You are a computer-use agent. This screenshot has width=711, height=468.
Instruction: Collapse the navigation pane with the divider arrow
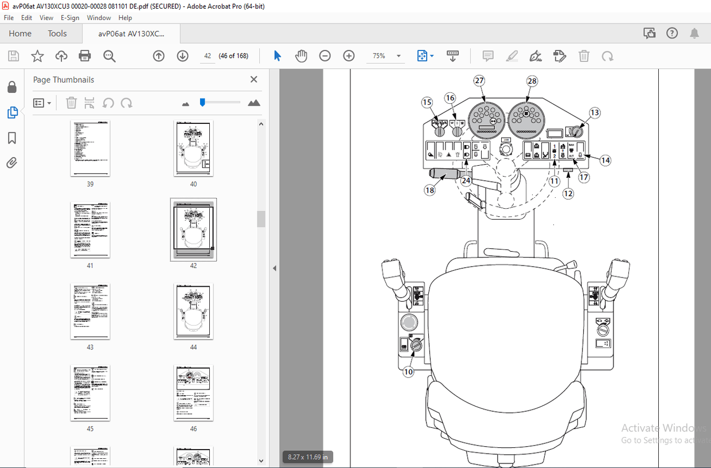274,268
